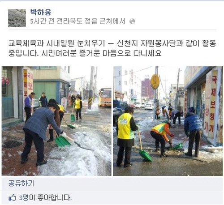Open the 박하웅 profile name link
The height and width of the screenshot is (205, 224).
[41, 12]
